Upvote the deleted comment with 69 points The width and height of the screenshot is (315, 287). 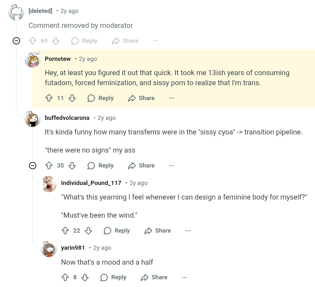pyautogui.click(x=33, y=41)
